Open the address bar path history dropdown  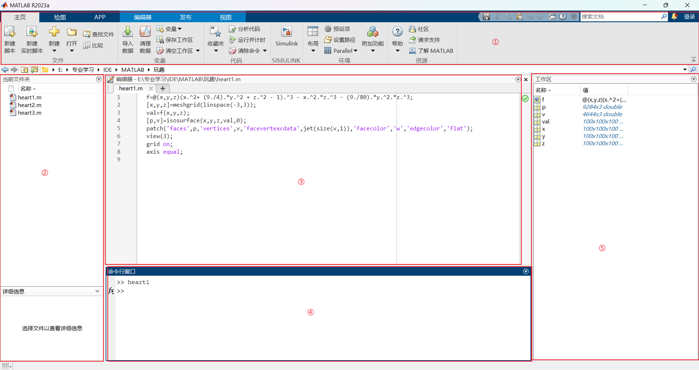click(685, 70)
